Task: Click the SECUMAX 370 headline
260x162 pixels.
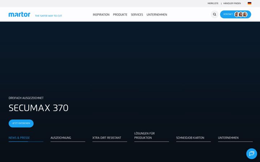Action: pos(39,108)
